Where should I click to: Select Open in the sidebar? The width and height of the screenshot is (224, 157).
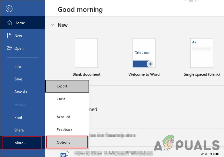pos(23,49)
